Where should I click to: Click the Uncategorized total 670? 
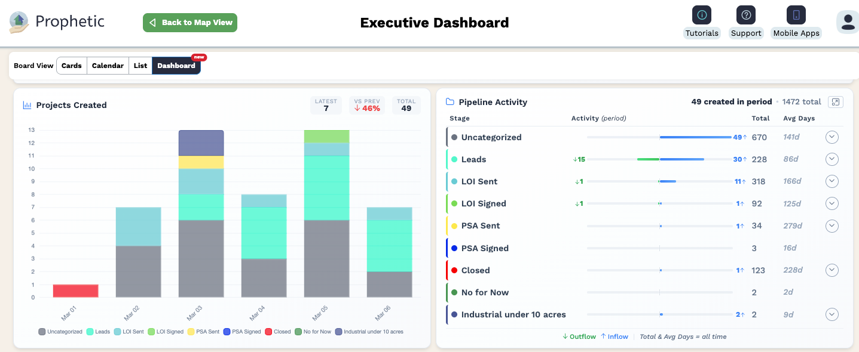click(x=759, y=137)
